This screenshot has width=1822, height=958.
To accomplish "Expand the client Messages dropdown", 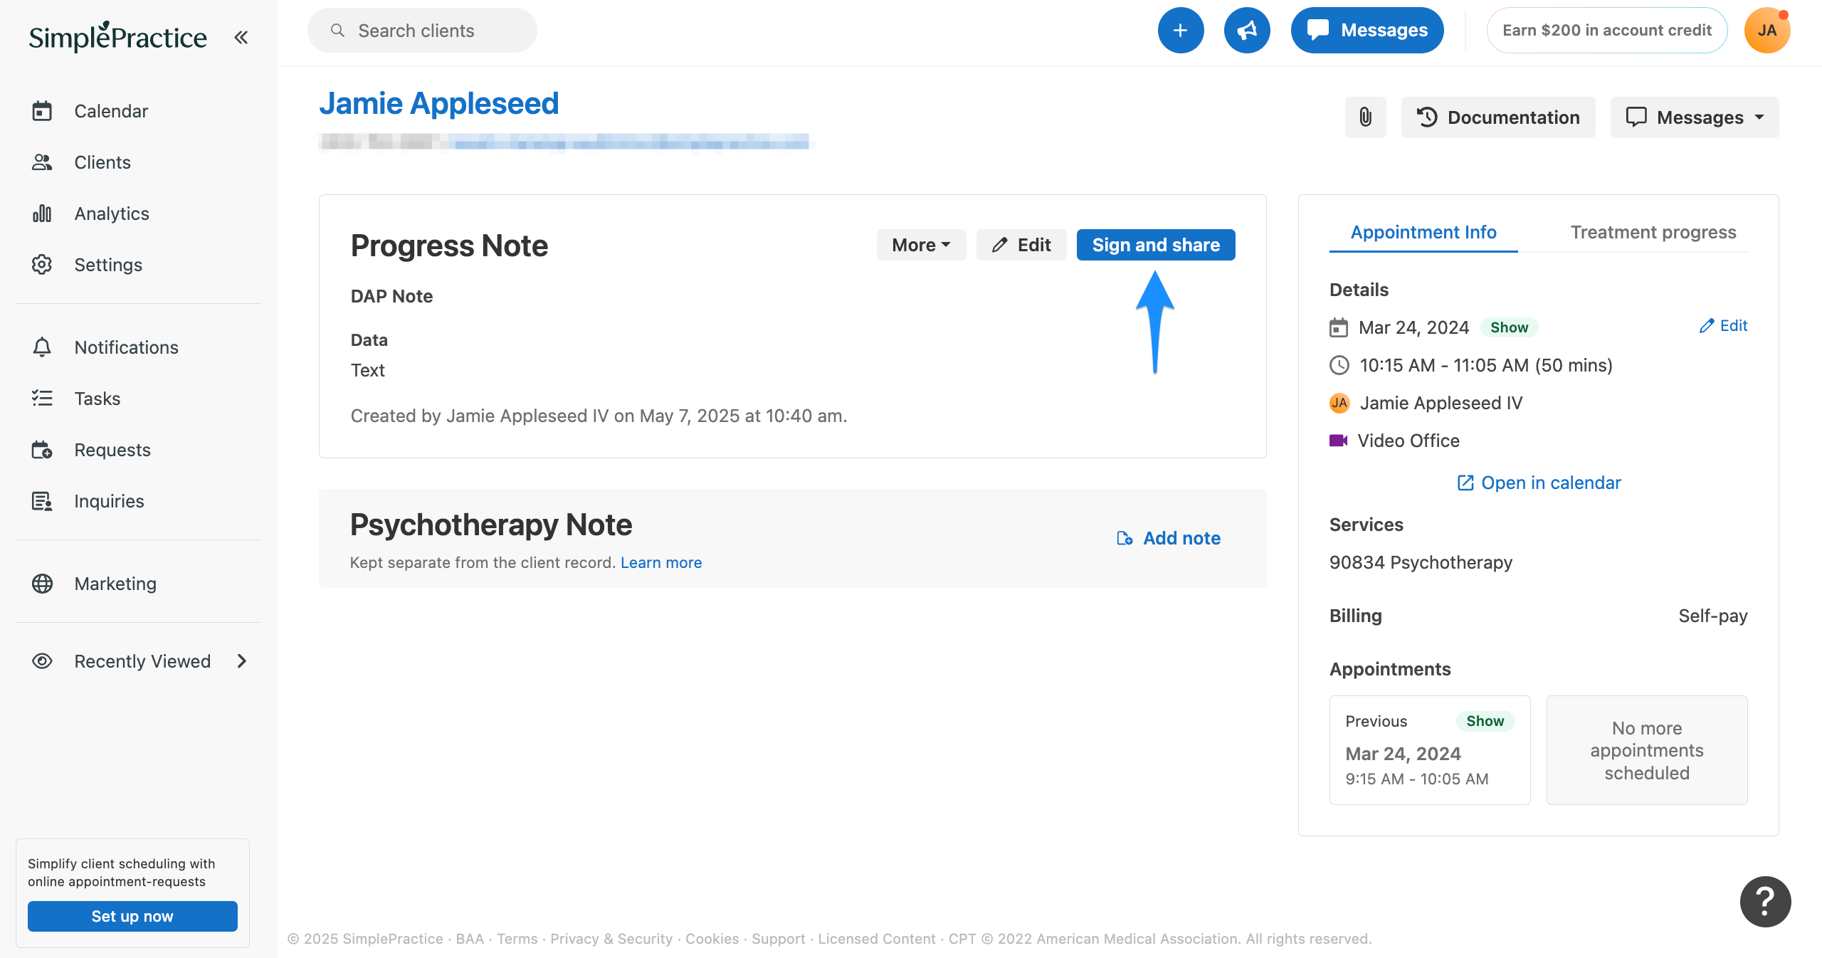I will click(x=1695, y=117).
